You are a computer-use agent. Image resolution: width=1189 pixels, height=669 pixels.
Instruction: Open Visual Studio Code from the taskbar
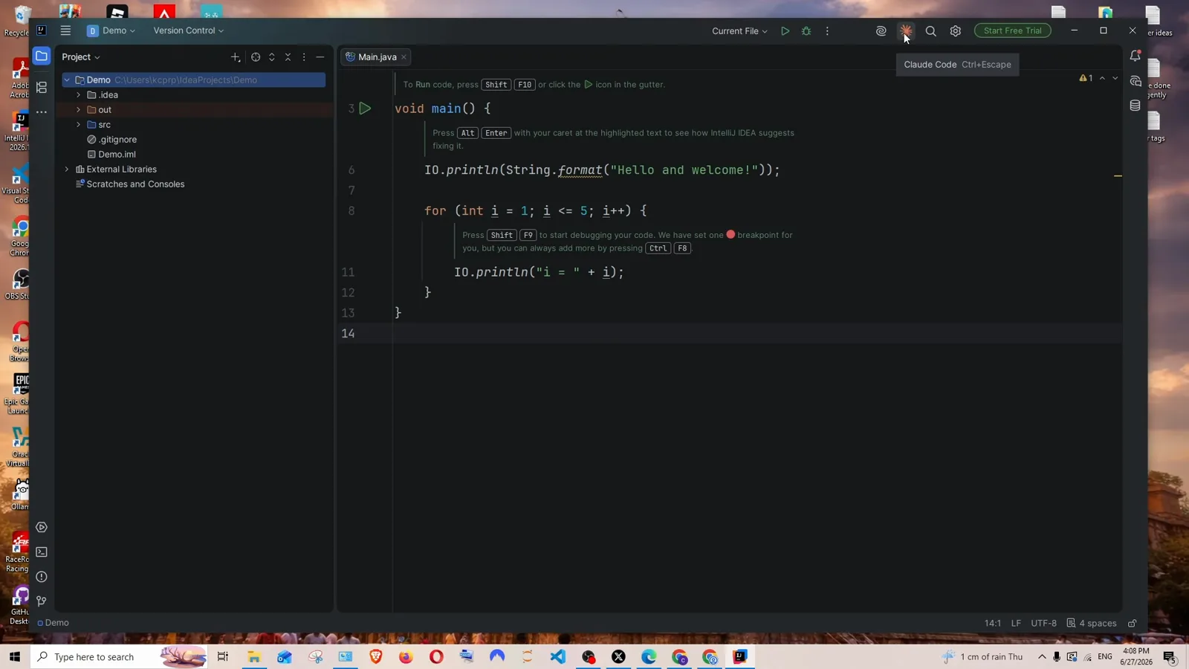tap(558, 656)
